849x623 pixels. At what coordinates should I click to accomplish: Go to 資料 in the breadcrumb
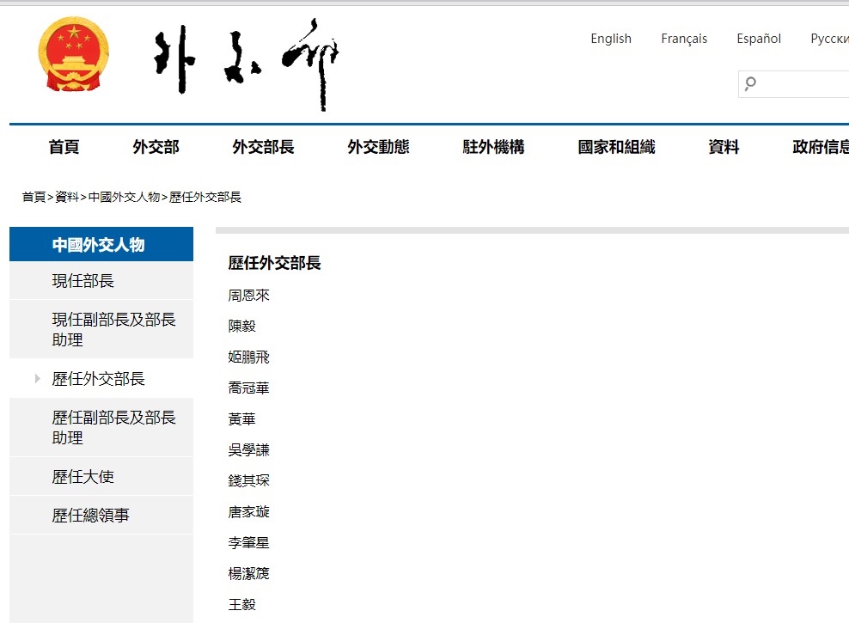[x=67, y=197]
